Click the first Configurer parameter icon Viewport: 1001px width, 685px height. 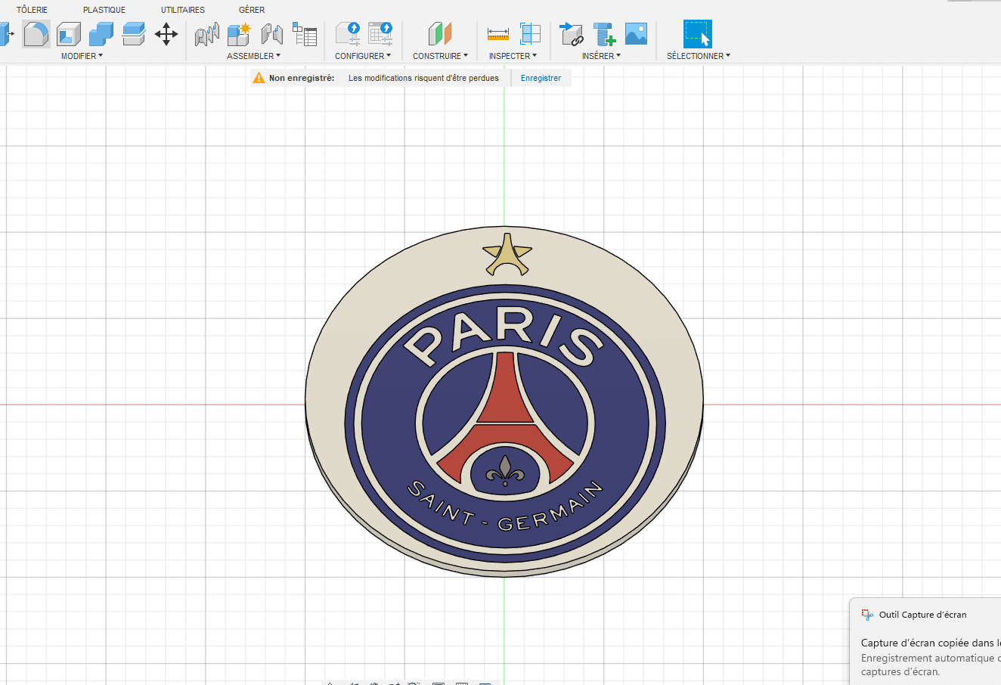coord(348,34)
